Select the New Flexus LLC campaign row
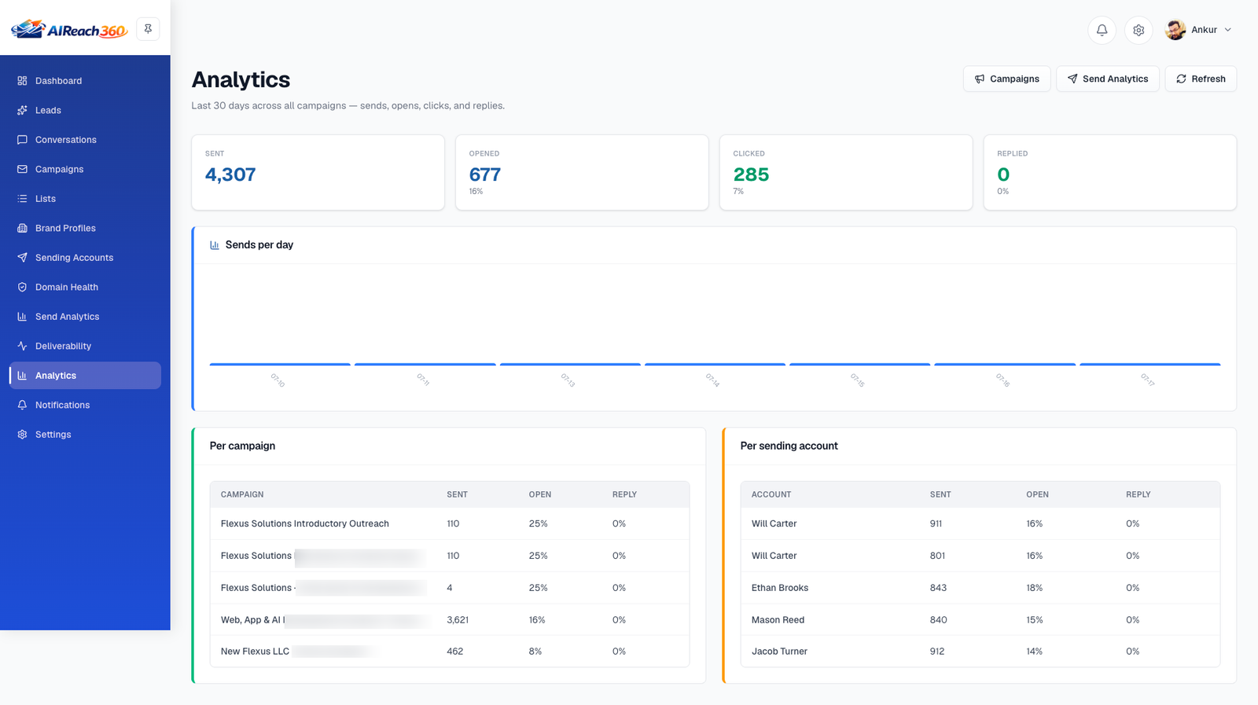The width and height of the screenshot is (1258, 705). pyautogui.click(x=450, y=652)
